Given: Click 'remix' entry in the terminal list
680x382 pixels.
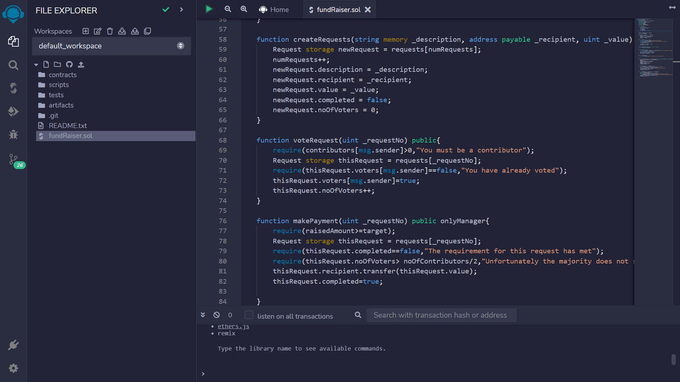Looking at the screenshot, I should click(x=226, y=333).
